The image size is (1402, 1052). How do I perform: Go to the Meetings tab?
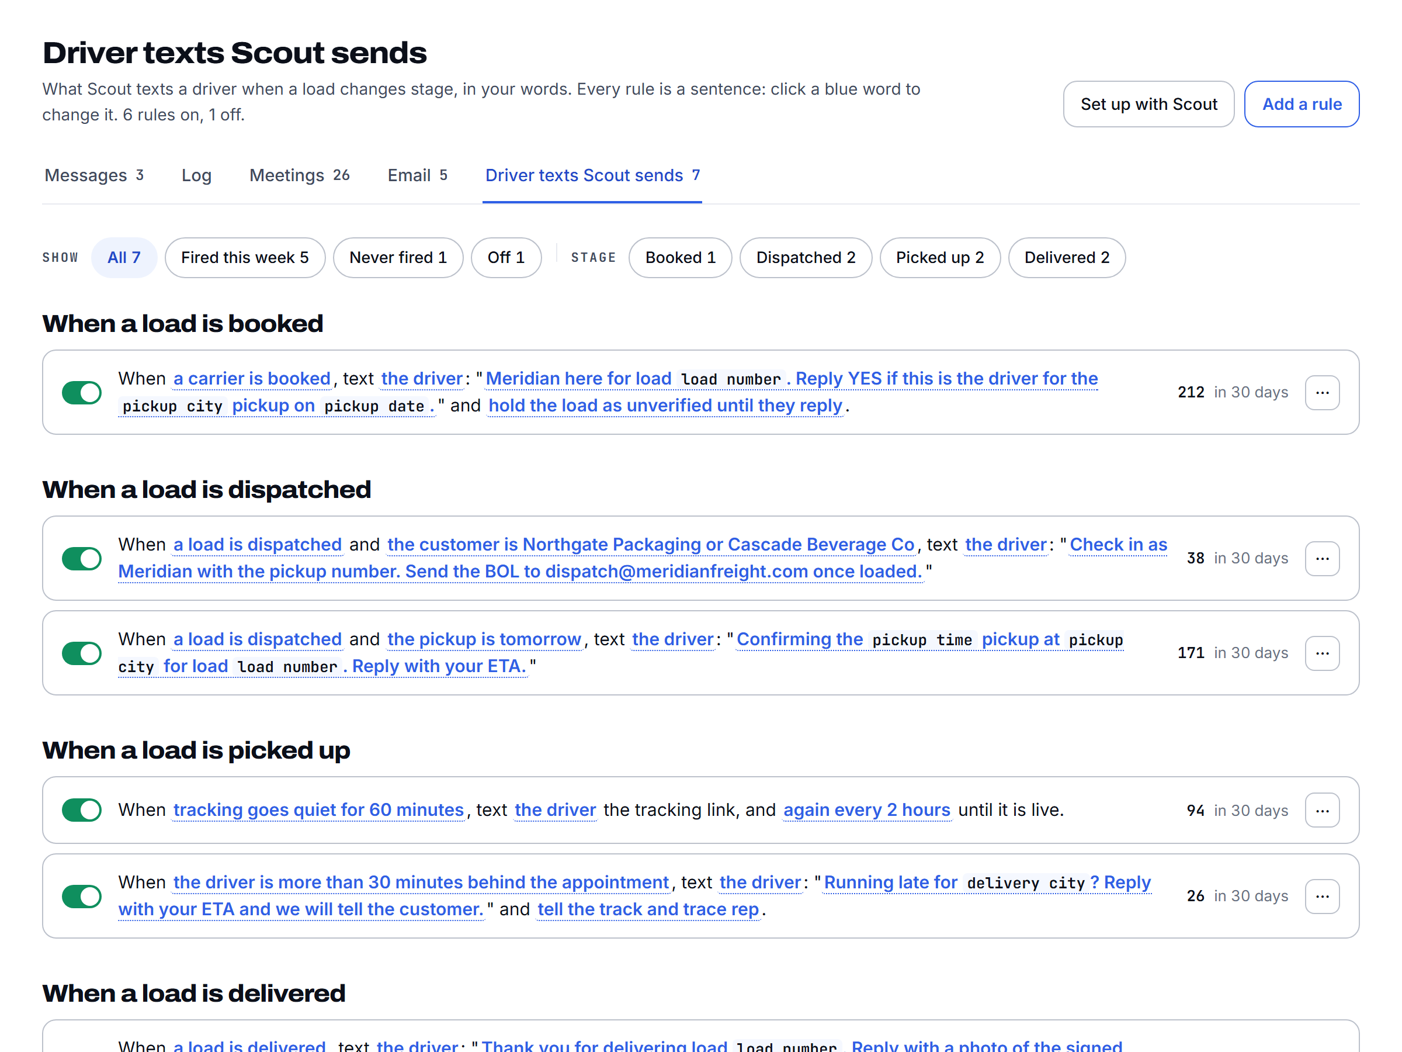pyautogui.click(x=299, y=175)
